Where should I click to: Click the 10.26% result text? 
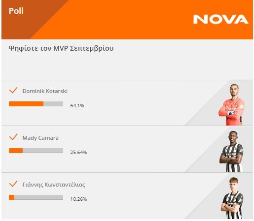pos(78,199)
